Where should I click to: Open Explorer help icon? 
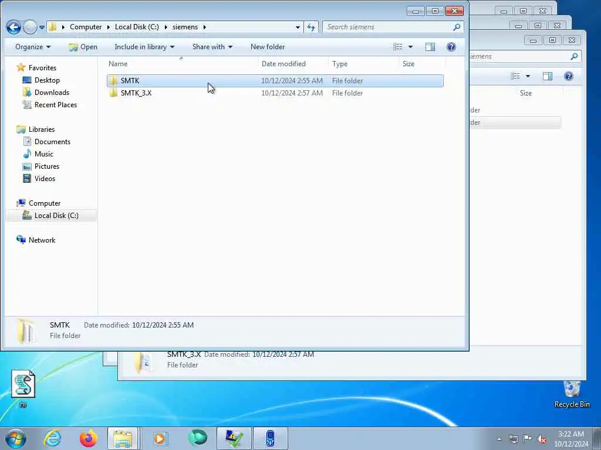(451, 47)
